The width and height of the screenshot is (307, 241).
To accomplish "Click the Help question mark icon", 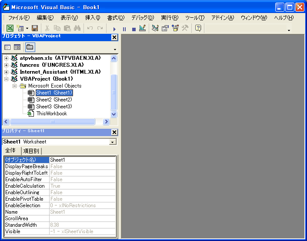I will 198,28.
